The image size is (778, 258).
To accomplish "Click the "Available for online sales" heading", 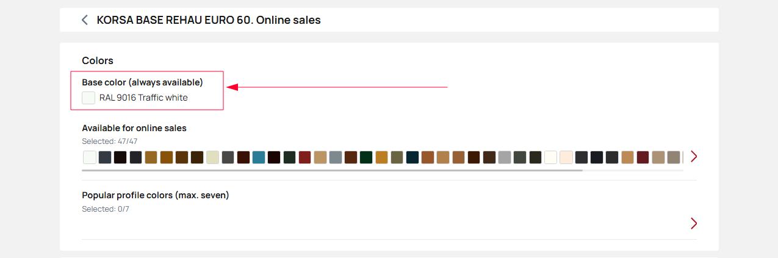I will 134,128.
